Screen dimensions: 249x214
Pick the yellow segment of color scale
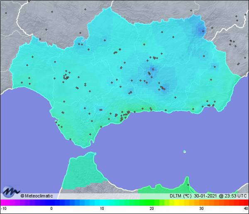click(176, 202)
